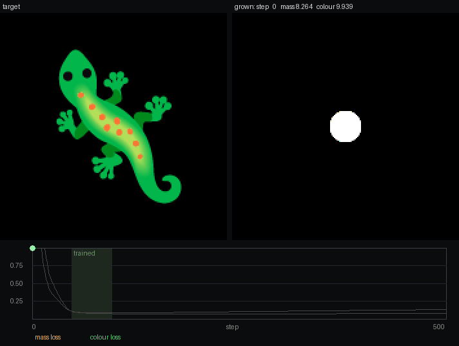459x346 pixels.
Task: Click the shaded 'trained' region in the chart
Action: [x=92, y=283]
